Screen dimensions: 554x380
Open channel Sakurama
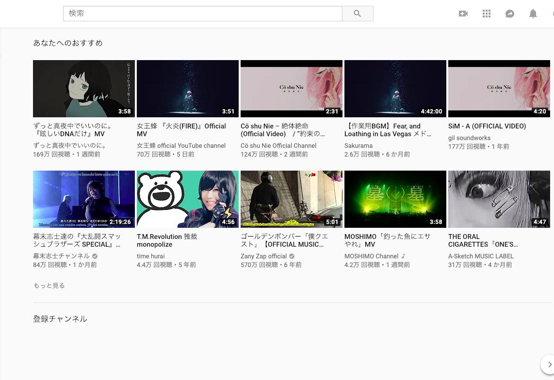[x=358, y=145]
